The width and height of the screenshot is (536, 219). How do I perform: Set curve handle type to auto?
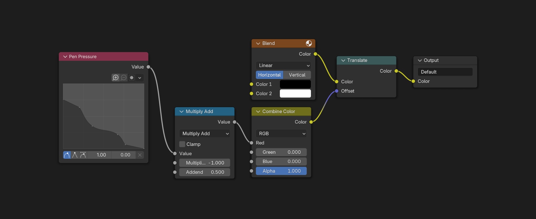[67, 155]
